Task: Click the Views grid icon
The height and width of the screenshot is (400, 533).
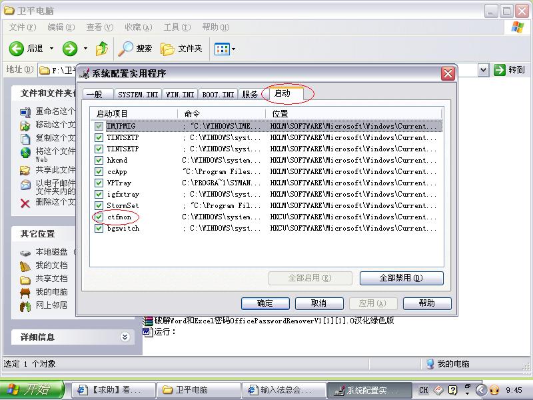Action: coord(222,49)
